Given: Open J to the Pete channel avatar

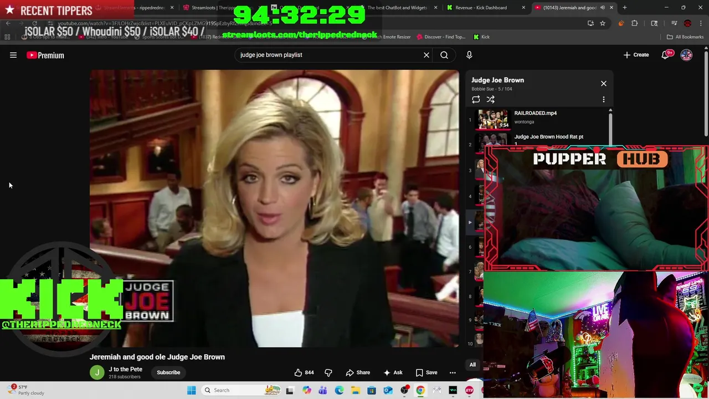Looking at the screenshot, I should click(x=97, y=372).
